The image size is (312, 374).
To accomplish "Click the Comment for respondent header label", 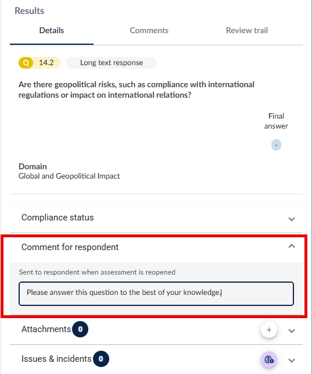I will 70,247.
